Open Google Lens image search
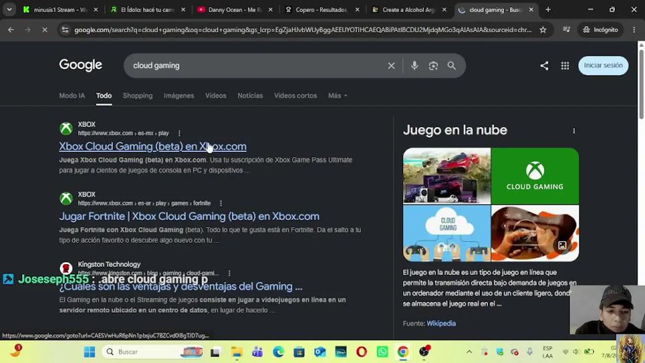Screen dimensions: 645x363 coord(433,66)
